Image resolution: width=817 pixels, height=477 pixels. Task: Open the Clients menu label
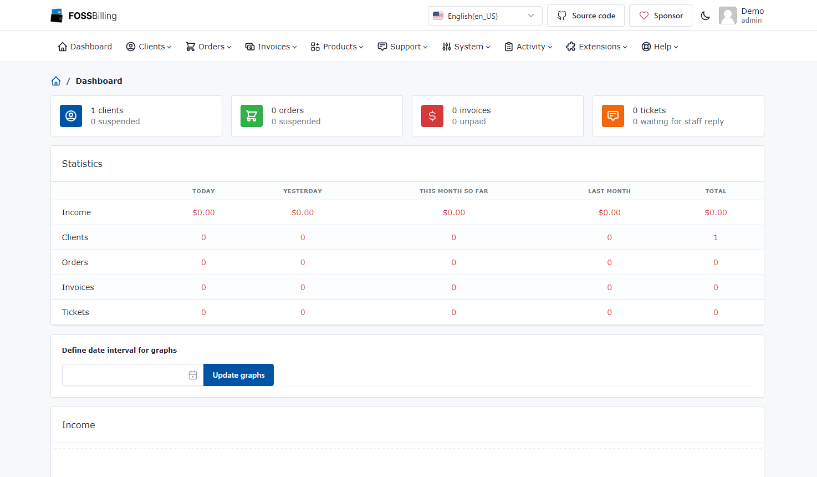click(152, 47)
